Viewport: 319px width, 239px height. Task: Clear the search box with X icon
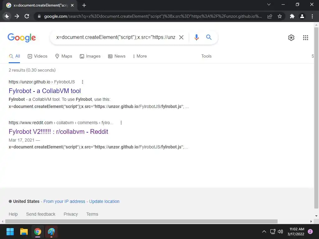[x=181, y=37]
